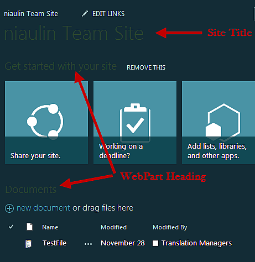Image resolution: width=255 pixels, height=262 pixels.
Task: Open the Modified By column header
Action: pos(170,227)
